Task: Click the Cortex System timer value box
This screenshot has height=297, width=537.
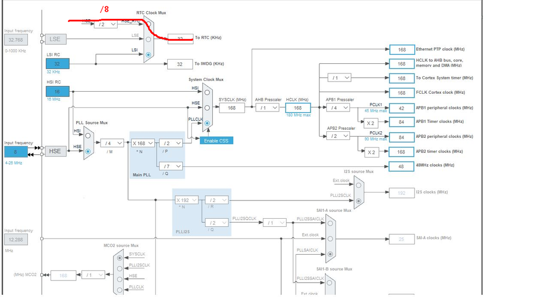Action: pos(402,78)
